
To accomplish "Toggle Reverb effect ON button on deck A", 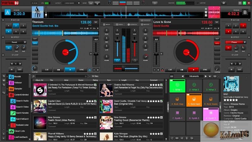I will click(9, 48).
